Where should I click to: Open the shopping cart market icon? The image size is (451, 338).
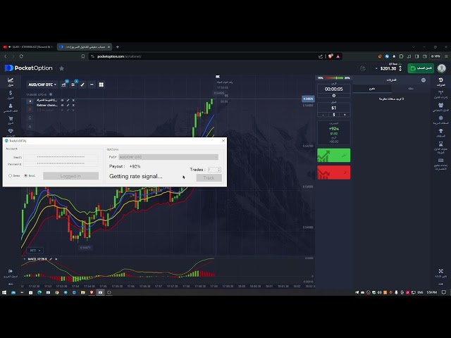pos(11,120)
